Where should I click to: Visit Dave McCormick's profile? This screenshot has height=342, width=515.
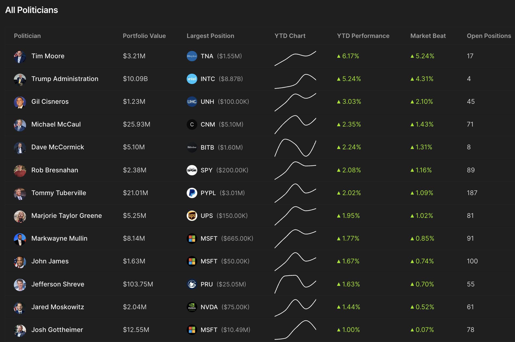[58, 147]
